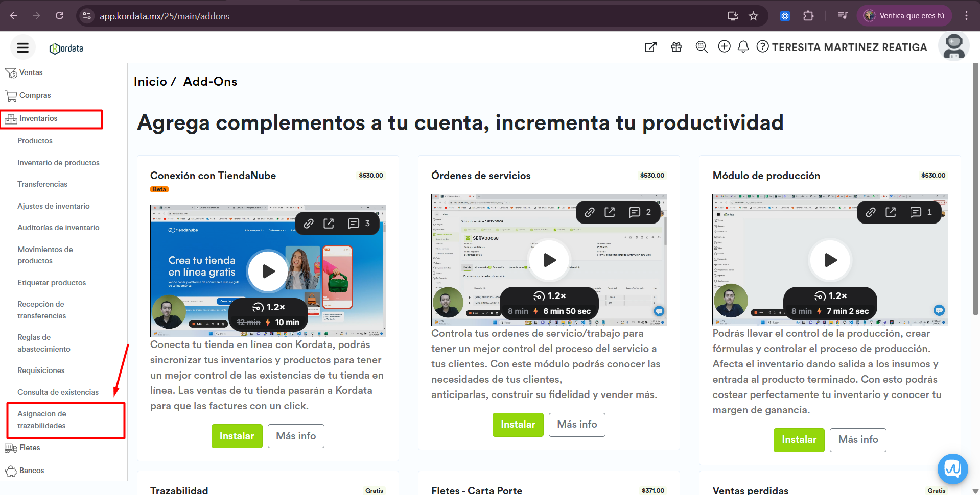Expand the Ventas sidebar section
The width and height of the screenshot is (980, 495).
coord(31,73)
